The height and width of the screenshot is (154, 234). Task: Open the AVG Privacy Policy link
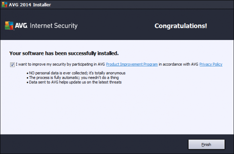click(211, 65)
